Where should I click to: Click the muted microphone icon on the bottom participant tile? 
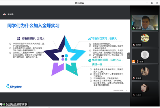(x=134, y=95)
